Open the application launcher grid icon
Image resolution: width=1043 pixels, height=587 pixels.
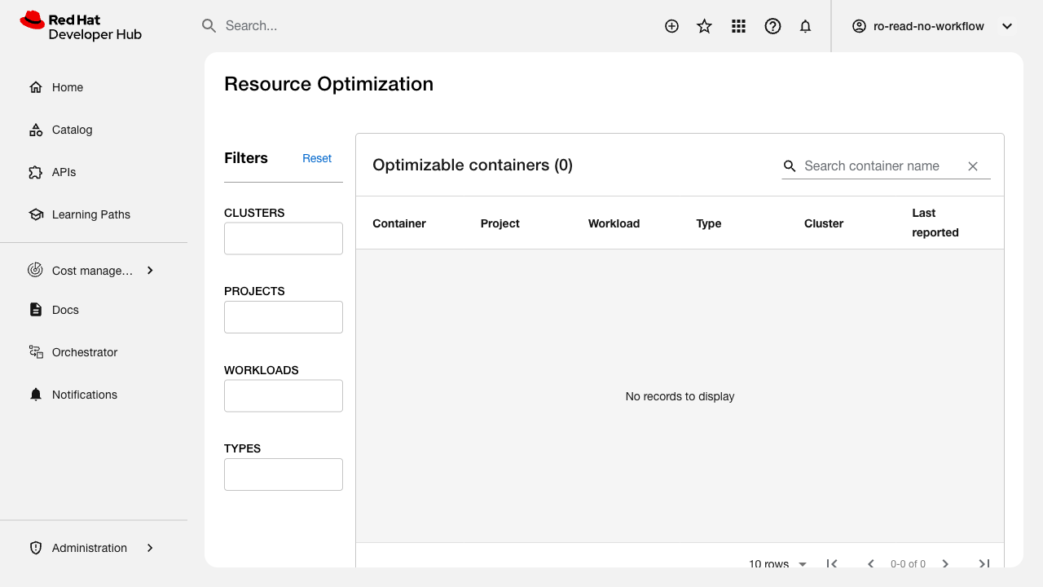click(738, 26)
